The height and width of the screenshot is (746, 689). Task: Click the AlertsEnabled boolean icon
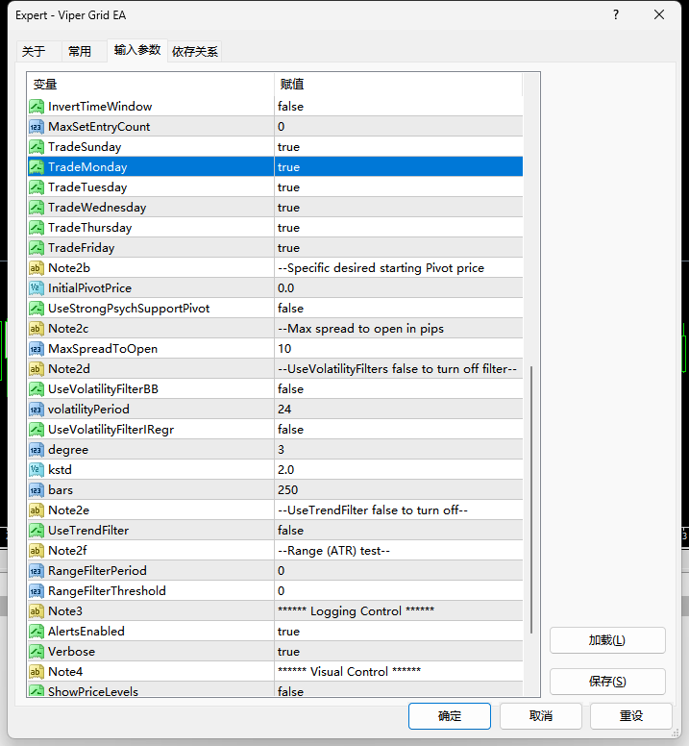tap(37, 632)
